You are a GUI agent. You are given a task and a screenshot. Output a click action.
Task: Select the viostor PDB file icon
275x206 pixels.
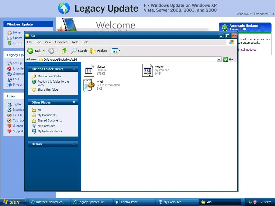coord(89,70)
